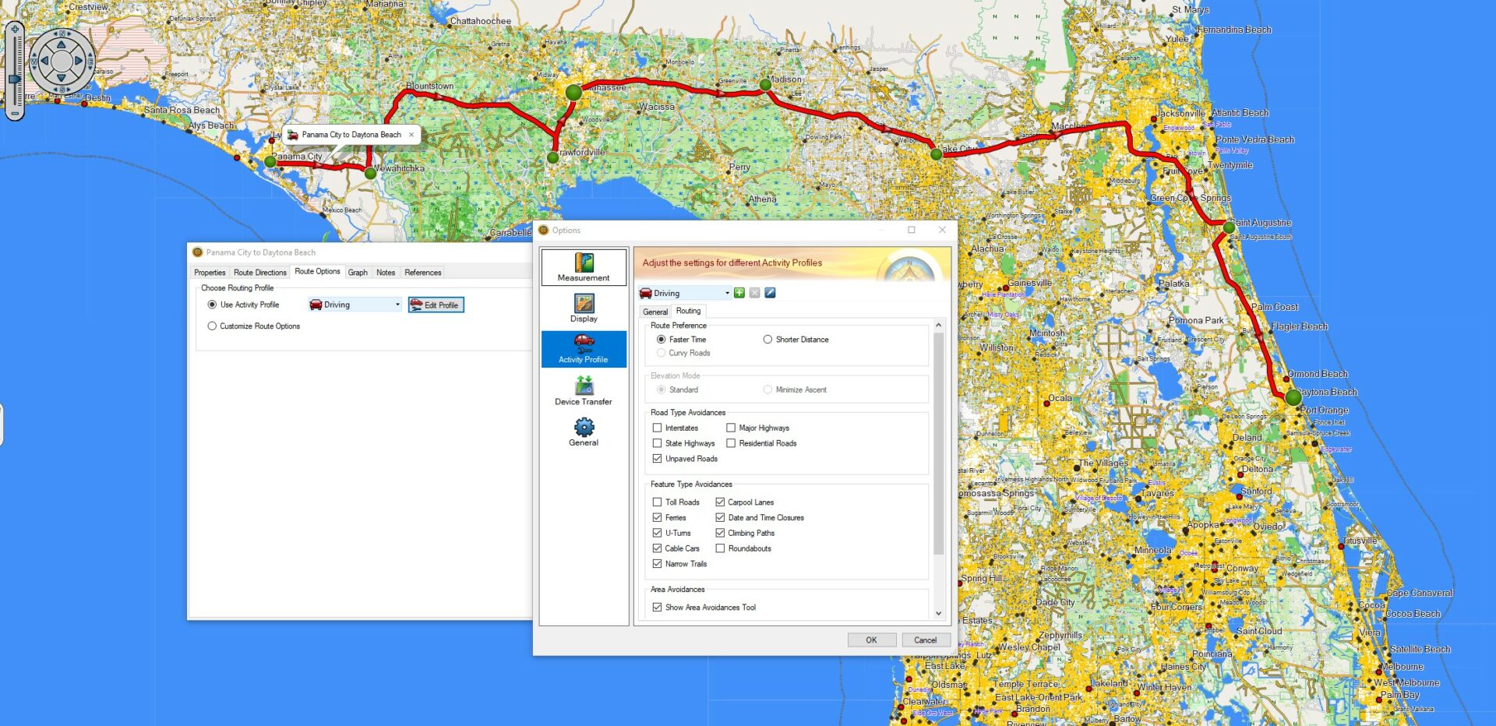This screenshot has width=1496, height=726.
Task: Open the Driving activity profile dropdown
Action: click(728, 292)
